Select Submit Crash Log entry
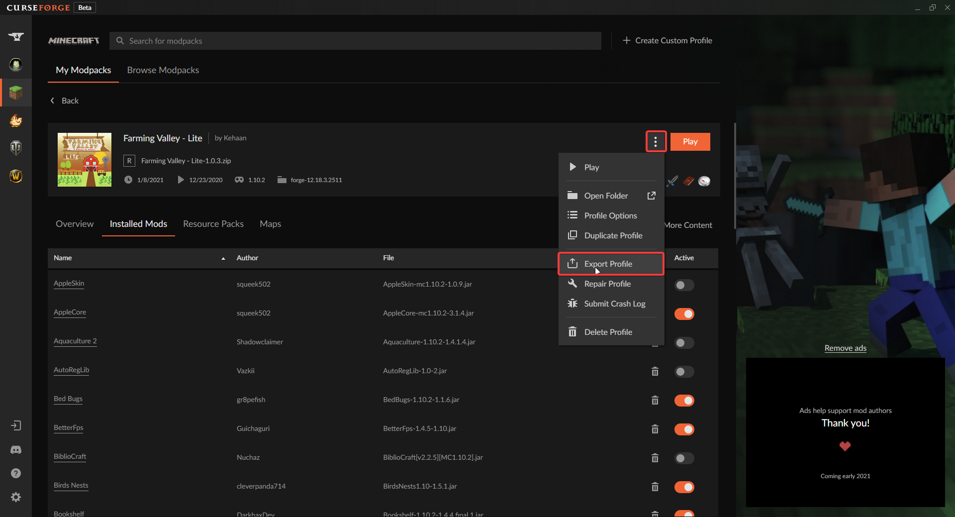955x517 pixels. [611, 304]
